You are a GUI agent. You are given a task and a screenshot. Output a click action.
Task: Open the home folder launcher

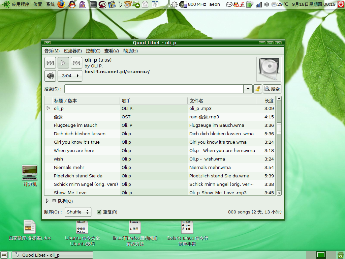click(x=136, y=4)
